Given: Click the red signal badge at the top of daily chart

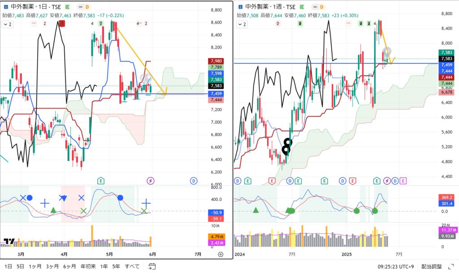Looking at the screenshot, I should coord(61,24).
